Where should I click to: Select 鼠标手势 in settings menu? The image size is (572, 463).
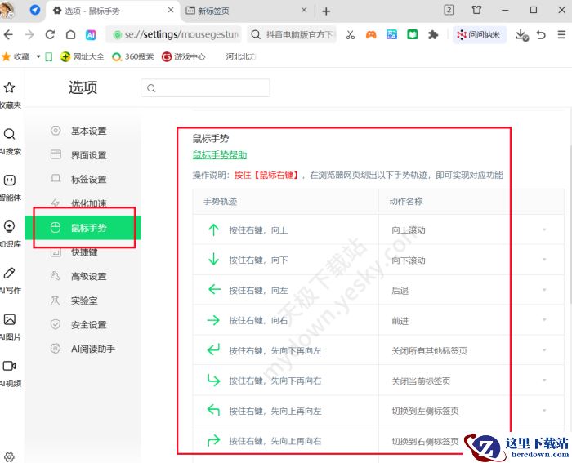(83, 228)
